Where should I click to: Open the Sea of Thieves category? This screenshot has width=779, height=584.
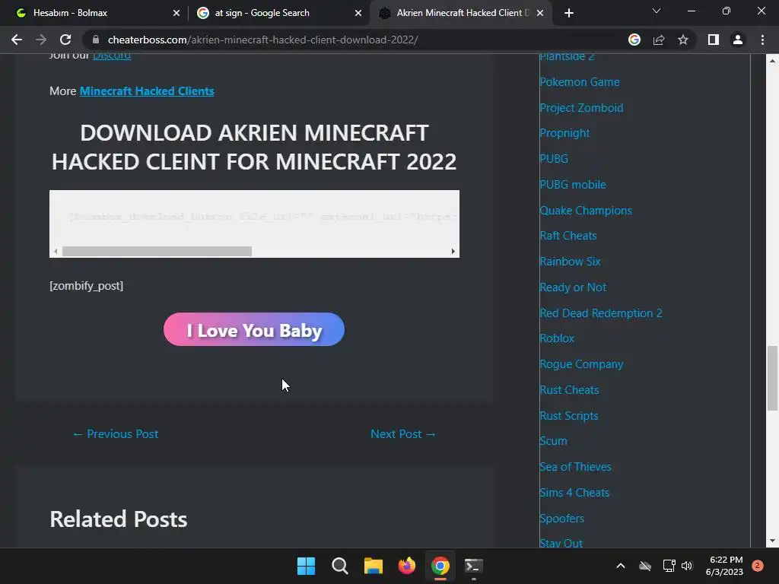tap(575, 467)
